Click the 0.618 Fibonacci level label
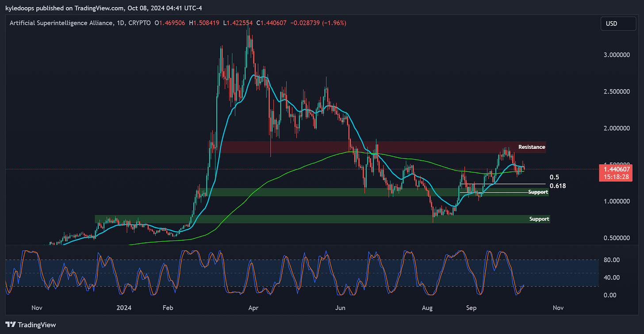Viewport: 644px width, 334px height. point(558,186)
